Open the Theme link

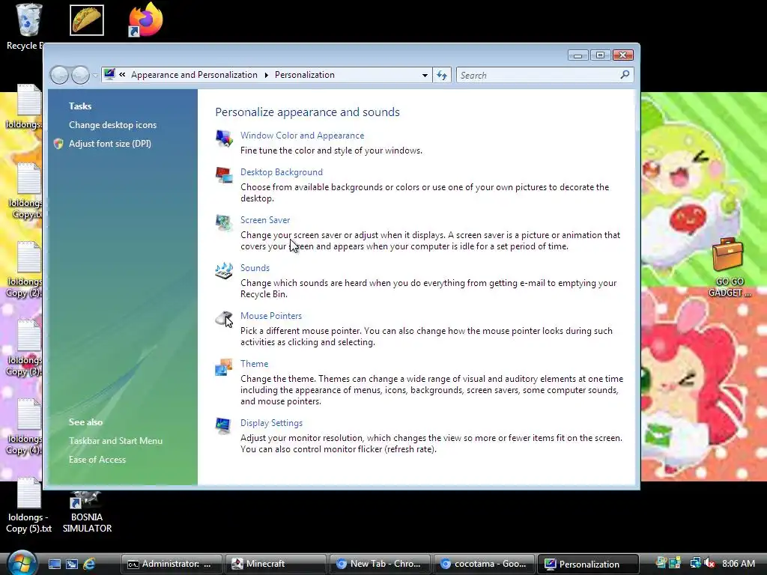[255, 364]
